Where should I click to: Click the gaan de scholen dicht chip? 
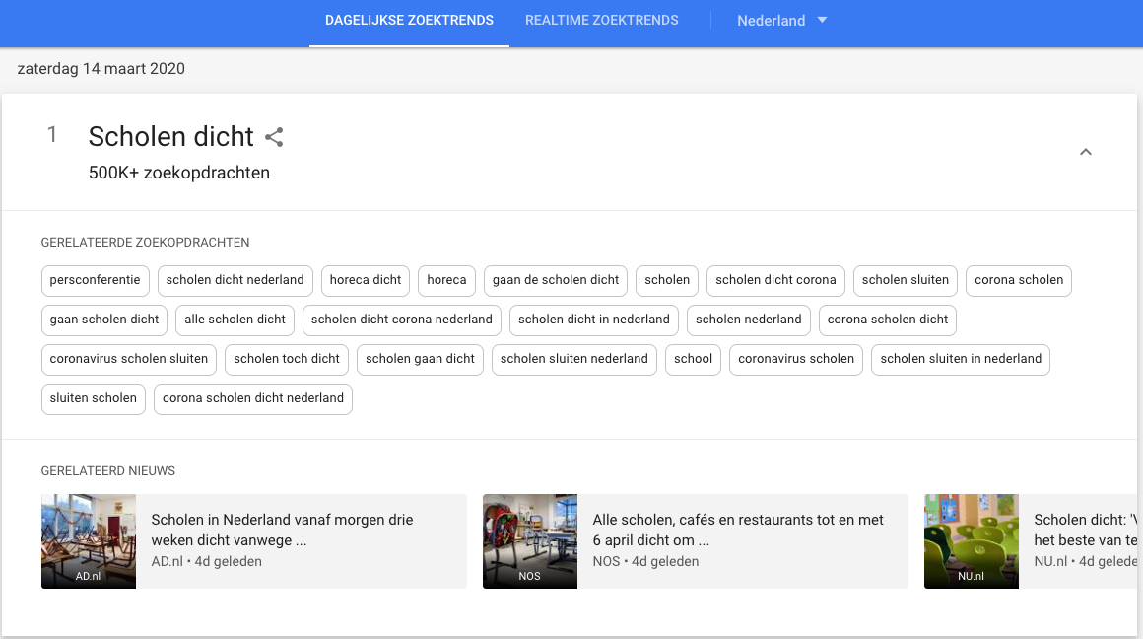pos(556,280)
